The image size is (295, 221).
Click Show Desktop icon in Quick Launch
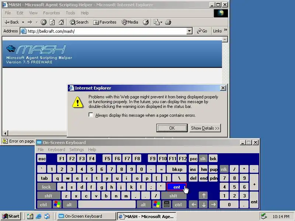tap(30, 216)
